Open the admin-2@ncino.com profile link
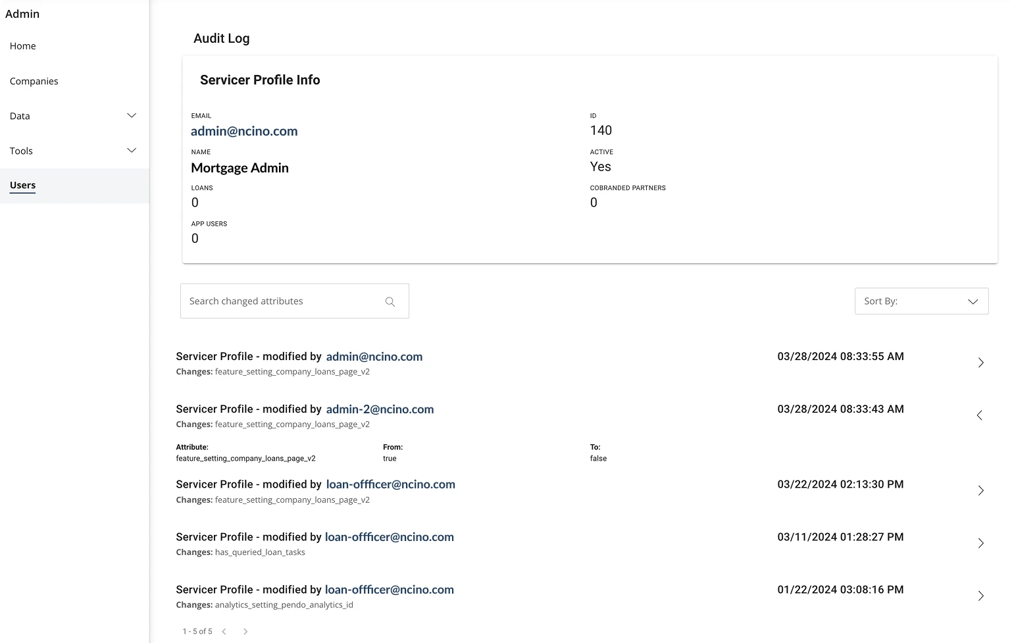This screenshot has height=643, width=1012. tap(380, 409)
